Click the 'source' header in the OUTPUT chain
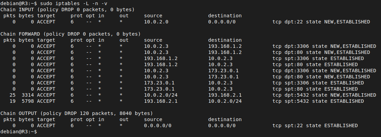 coord(153,119)
